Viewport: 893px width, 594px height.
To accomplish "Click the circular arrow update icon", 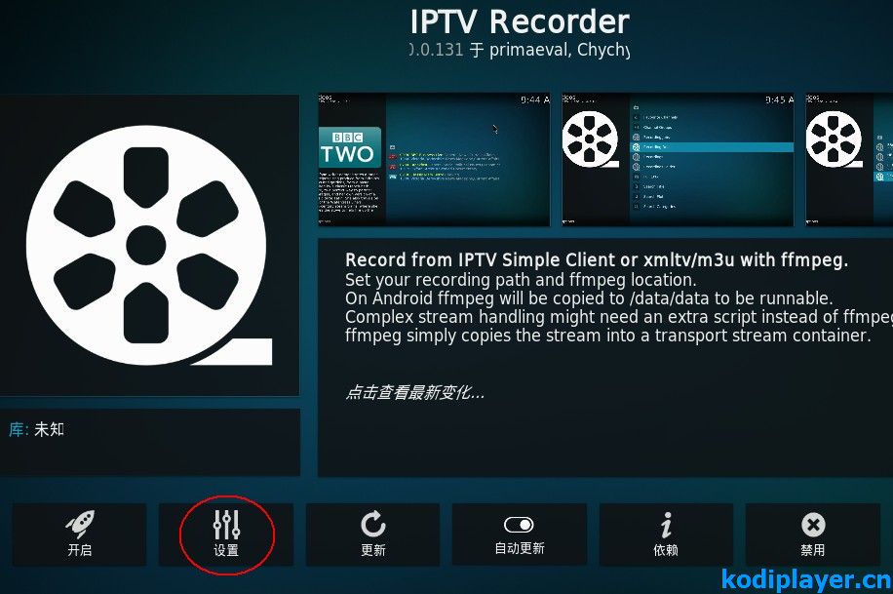I will 373,525.
